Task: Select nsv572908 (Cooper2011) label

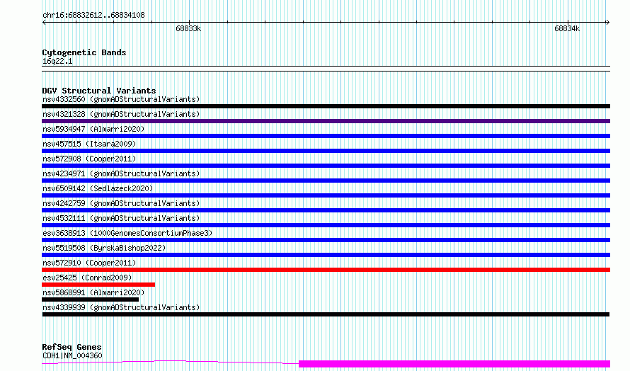Action: [x=89, y=159]
